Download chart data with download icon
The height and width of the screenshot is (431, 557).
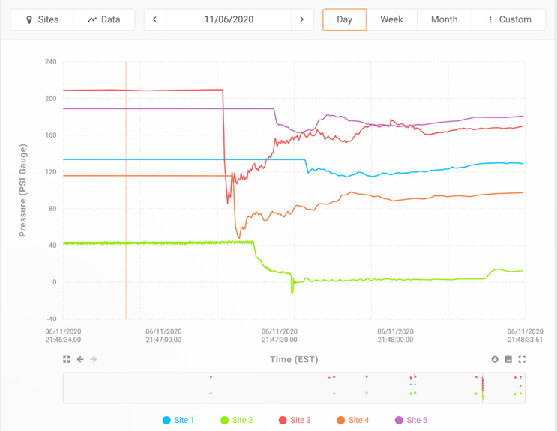pyautogui.click(x=495, y=360)
